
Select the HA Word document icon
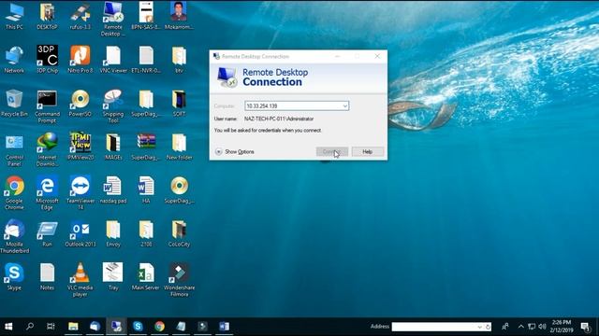146,189
